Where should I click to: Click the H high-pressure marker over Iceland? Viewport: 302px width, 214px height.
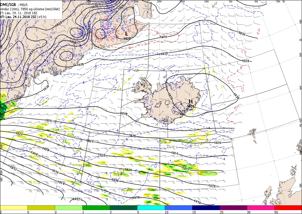(191, 101)
